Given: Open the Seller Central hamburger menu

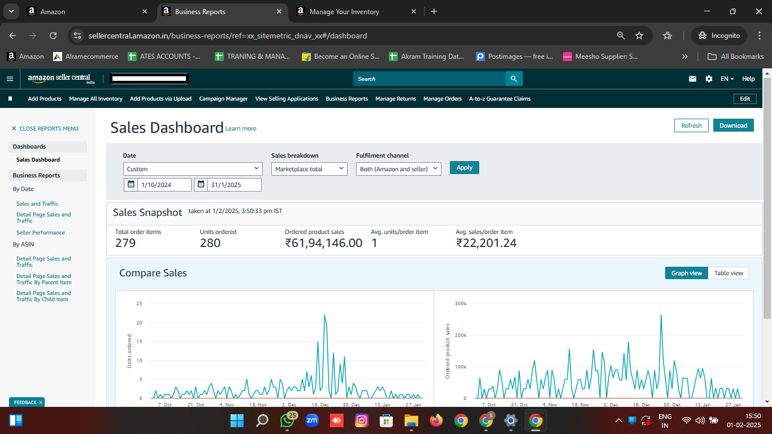Looking at the screenshot, I should point(10,79).
